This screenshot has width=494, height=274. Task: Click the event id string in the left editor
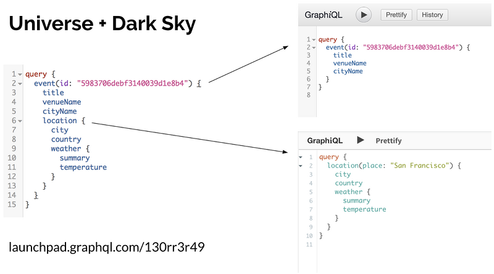[132, 83]
